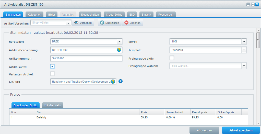Viewport: 261px width, 134px height.
Task: Uncheck the Artikel aktiv checkbox
Action: coord(52,66)
